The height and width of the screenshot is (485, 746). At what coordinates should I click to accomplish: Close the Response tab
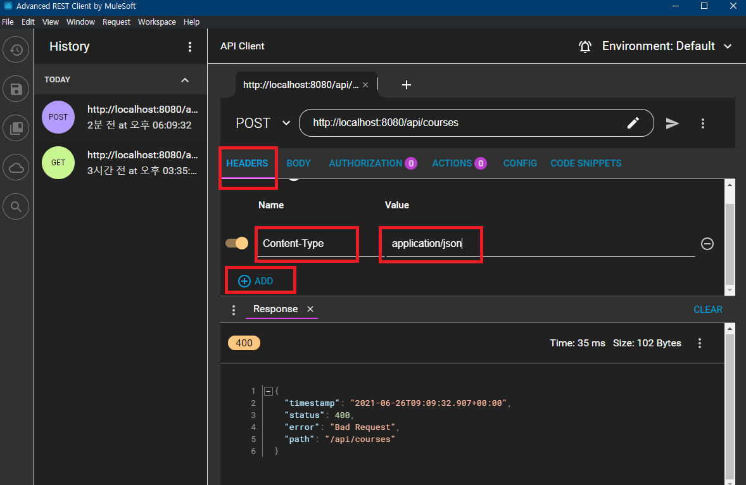pos(310,309)
